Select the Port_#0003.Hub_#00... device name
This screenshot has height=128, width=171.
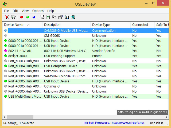coord(25,61)
